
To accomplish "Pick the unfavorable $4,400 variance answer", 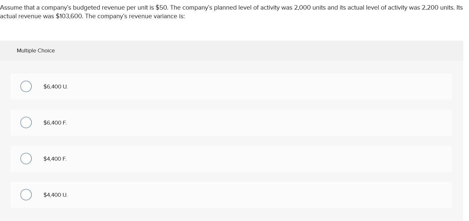I will pos(55,194).
